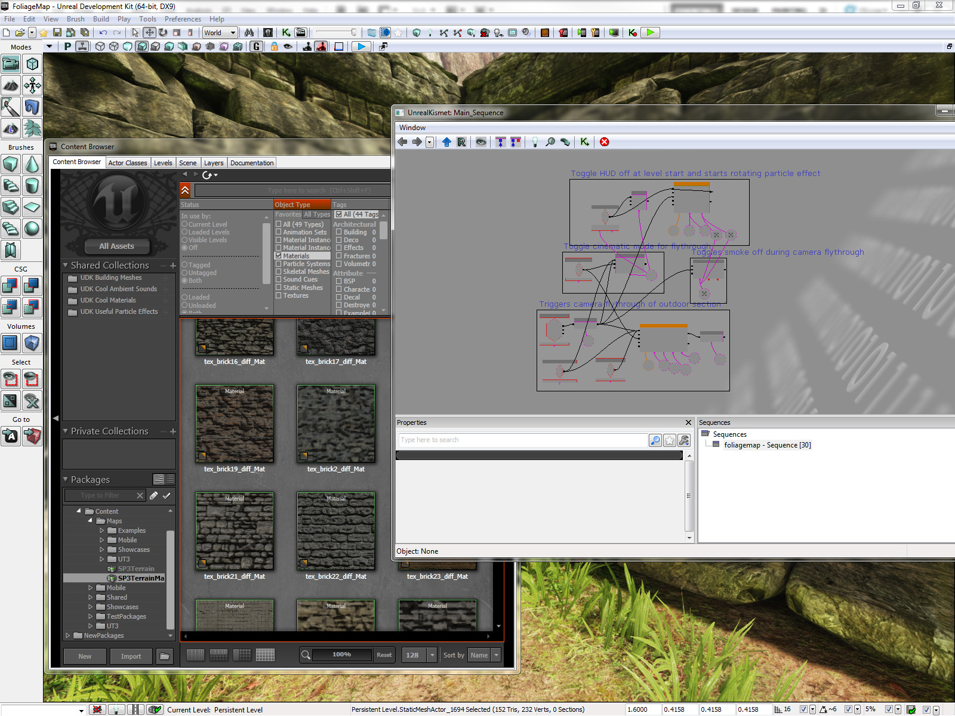Save the current level via the floppy icon
The height and width of the screenshot is (716, 955).
pos(57,33)
